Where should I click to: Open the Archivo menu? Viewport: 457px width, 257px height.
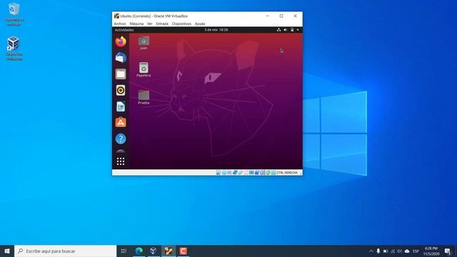tap(120, 24)
